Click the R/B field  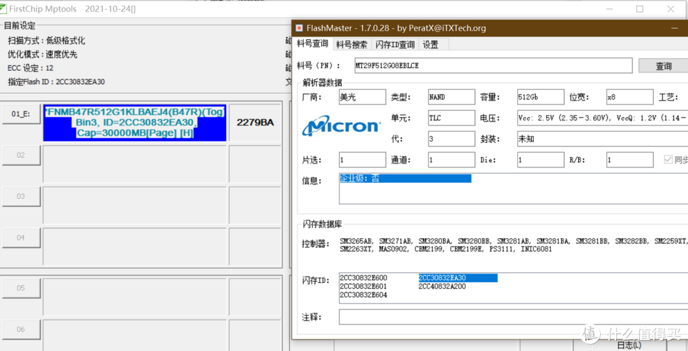(x=629, y=160)
